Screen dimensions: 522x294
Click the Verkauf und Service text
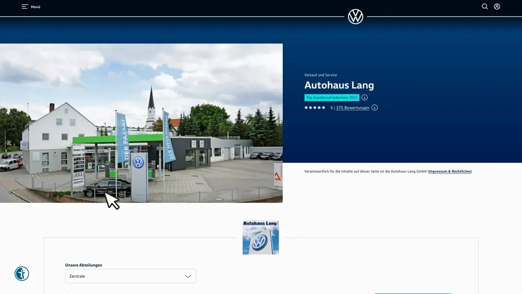point(321,75)
